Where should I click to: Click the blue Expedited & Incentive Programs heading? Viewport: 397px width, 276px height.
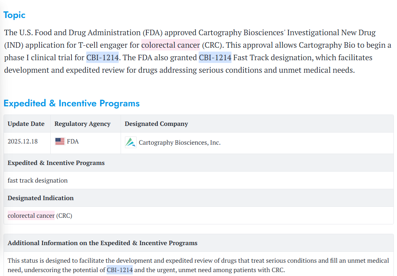(71, 104)
